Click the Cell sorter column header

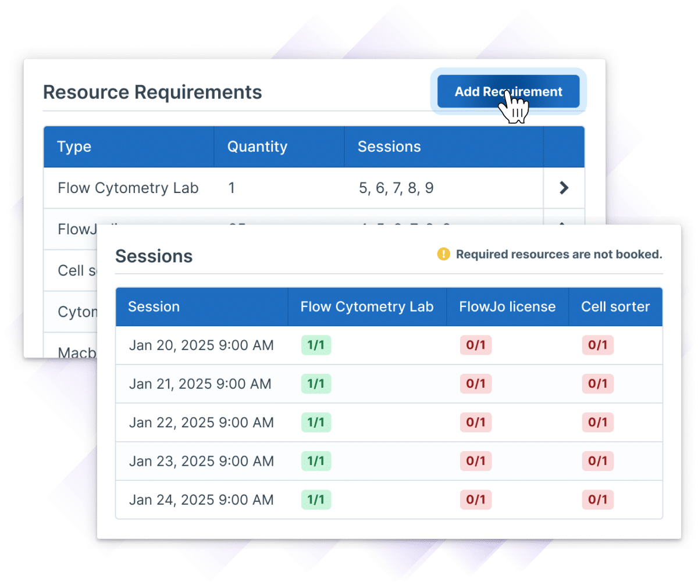click(615, 307)
